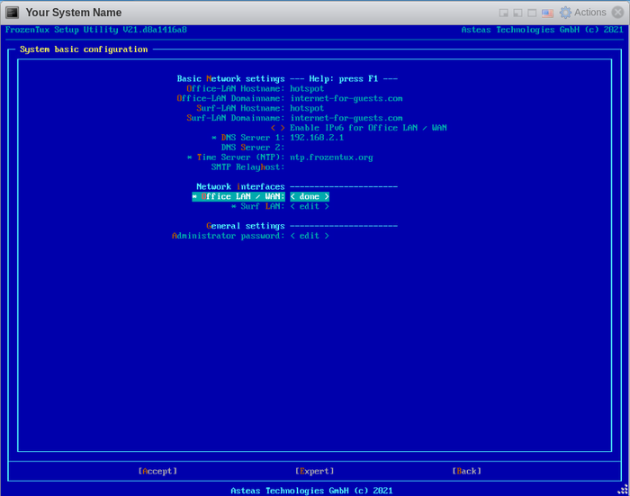The width and height of the screenshot is (630, 496).
Task: Edit the Surf-LAN Hostname field
Action: pyautogui.click(x=307, y=108)
